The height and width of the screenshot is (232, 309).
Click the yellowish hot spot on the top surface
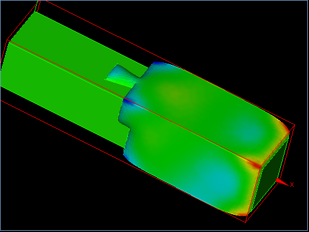click(176, 94)
